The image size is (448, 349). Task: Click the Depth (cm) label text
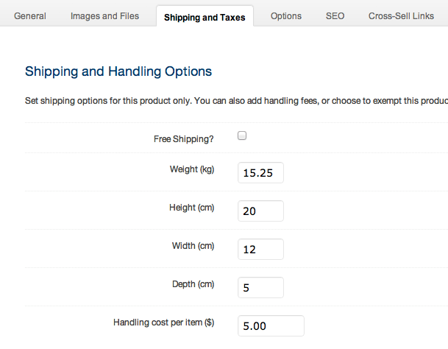193,284
